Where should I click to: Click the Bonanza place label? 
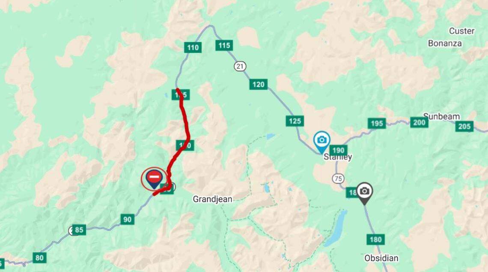click(x=445, y=43)
